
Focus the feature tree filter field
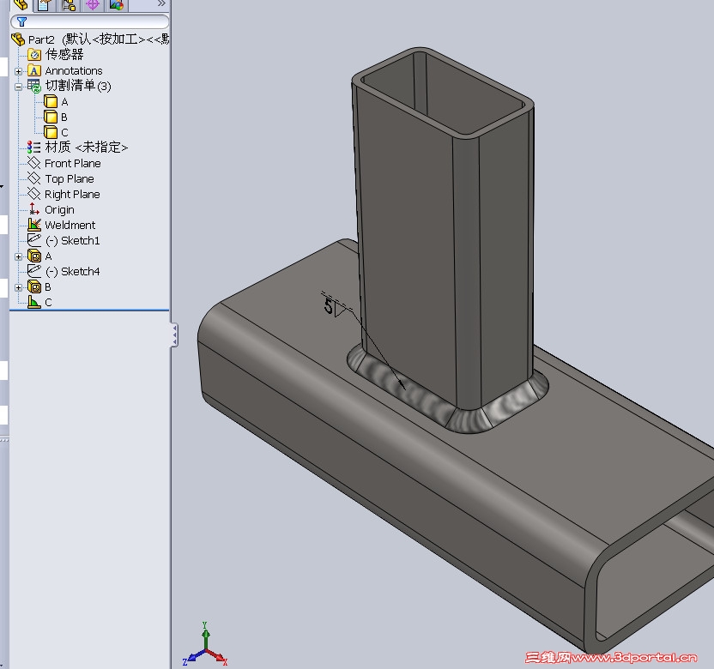point(90,21)
